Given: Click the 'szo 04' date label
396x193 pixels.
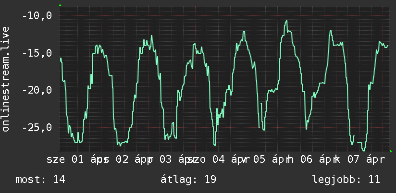Looking at the screenshot, I should [206, 160].
